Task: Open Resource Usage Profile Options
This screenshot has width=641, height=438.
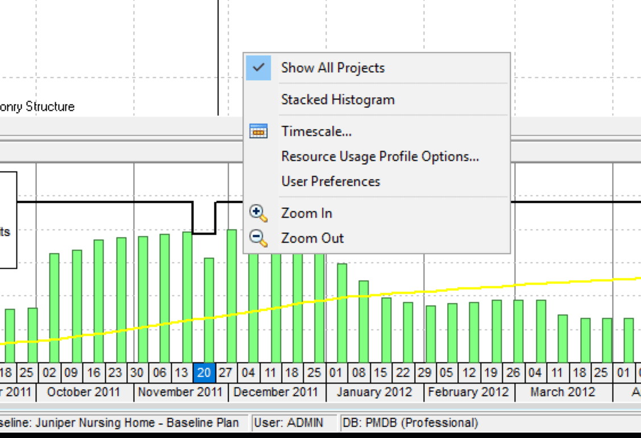Action: point(380,156)
